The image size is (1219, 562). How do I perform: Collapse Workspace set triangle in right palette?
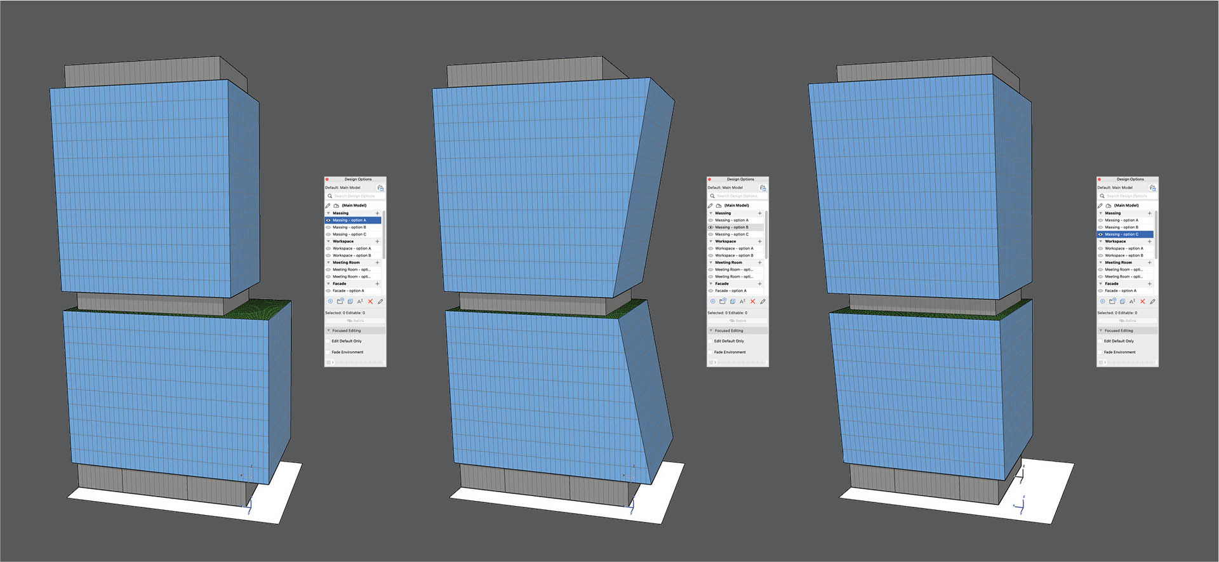click(x=1100, y=241)
